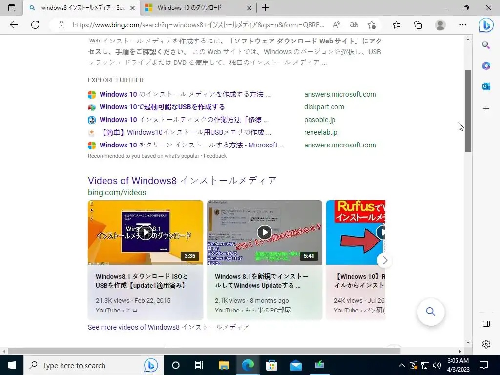Image resolution: width=500 pixels, height=375 pixels.
Task: Close the windows8 search tab
Action: coord(133,8)
